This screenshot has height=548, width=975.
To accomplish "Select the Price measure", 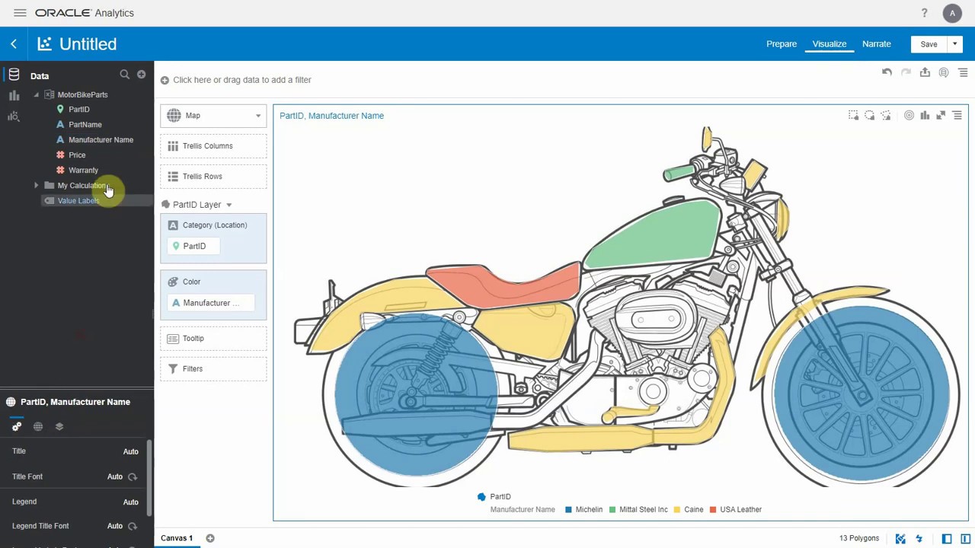I will click(77, 155).
